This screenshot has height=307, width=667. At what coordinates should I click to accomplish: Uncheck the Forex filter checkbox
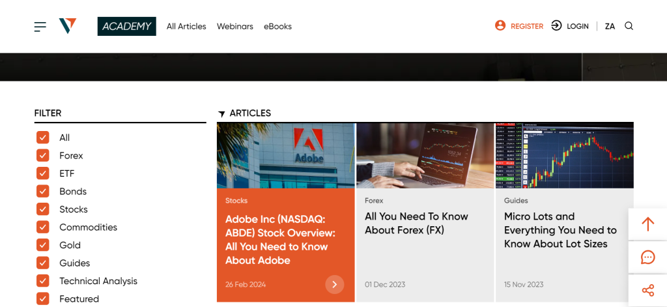tap(43, 156)
